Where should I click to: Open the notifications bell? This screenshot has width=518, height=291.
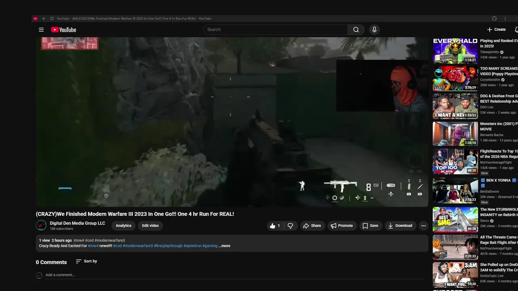[x=516, y=30]
